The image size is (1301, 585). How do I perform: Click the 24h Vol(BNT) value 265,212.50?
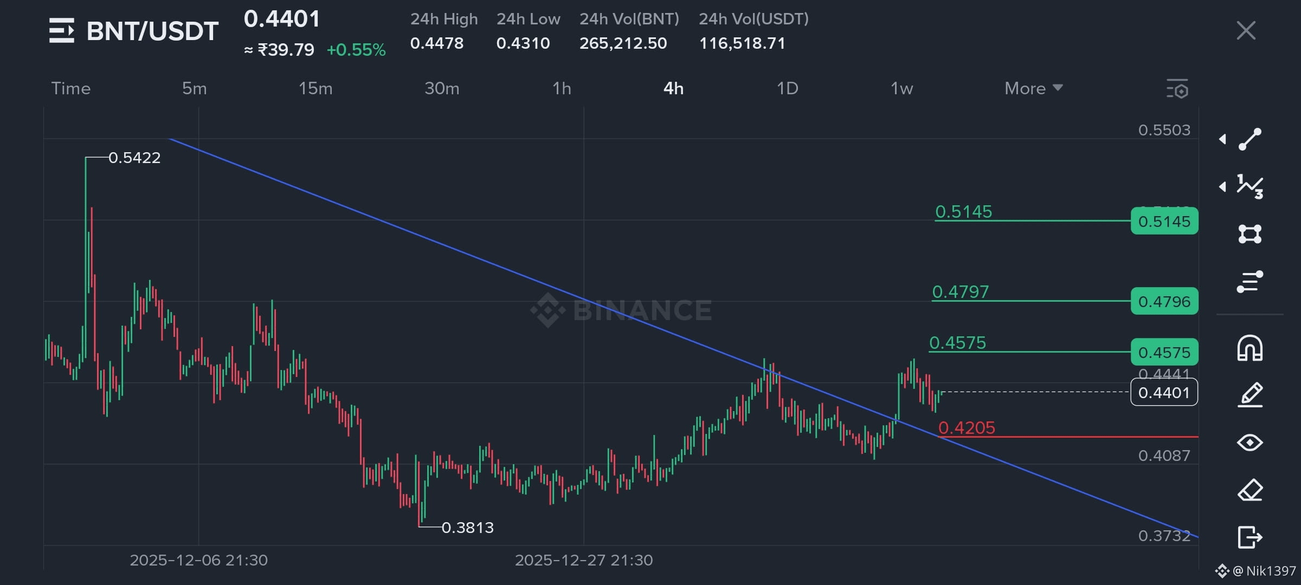623,43
